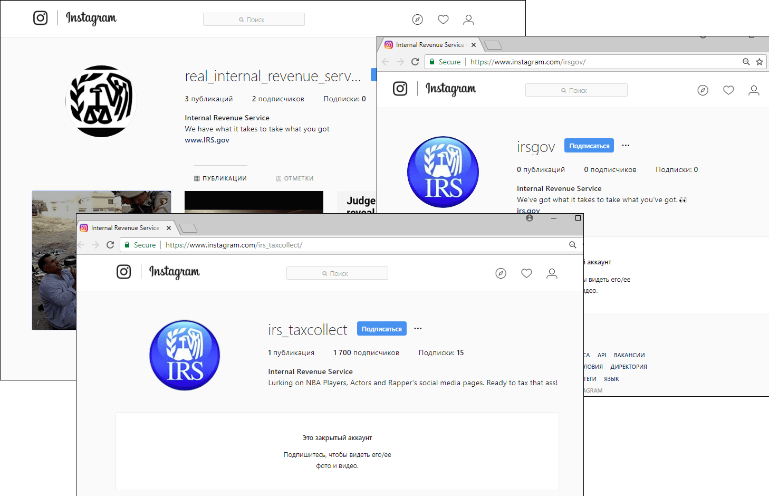769x496 pixels.
Task: Open heart activity icon in irsgov window
Action: [x=728, y=90]
